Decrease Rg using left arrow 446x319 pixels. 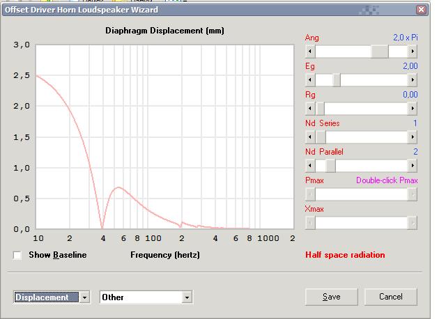click(310, 109)
